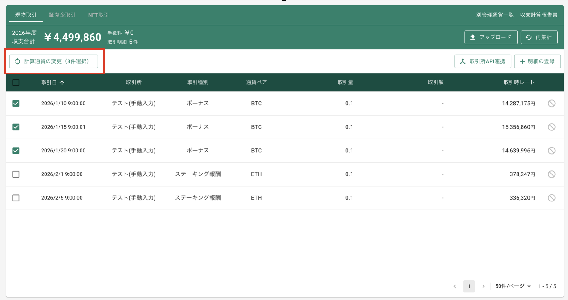Check the 2026/2/1 row checkbox
Image resolution: width=568 pixels, height=300 pixels.
pos(16,174)
